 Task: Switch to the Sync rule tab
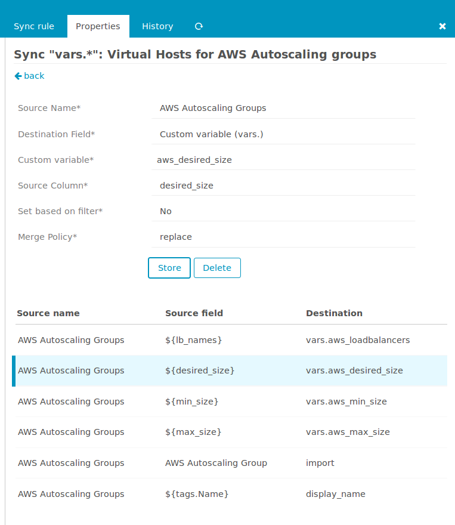click(34, 26)
